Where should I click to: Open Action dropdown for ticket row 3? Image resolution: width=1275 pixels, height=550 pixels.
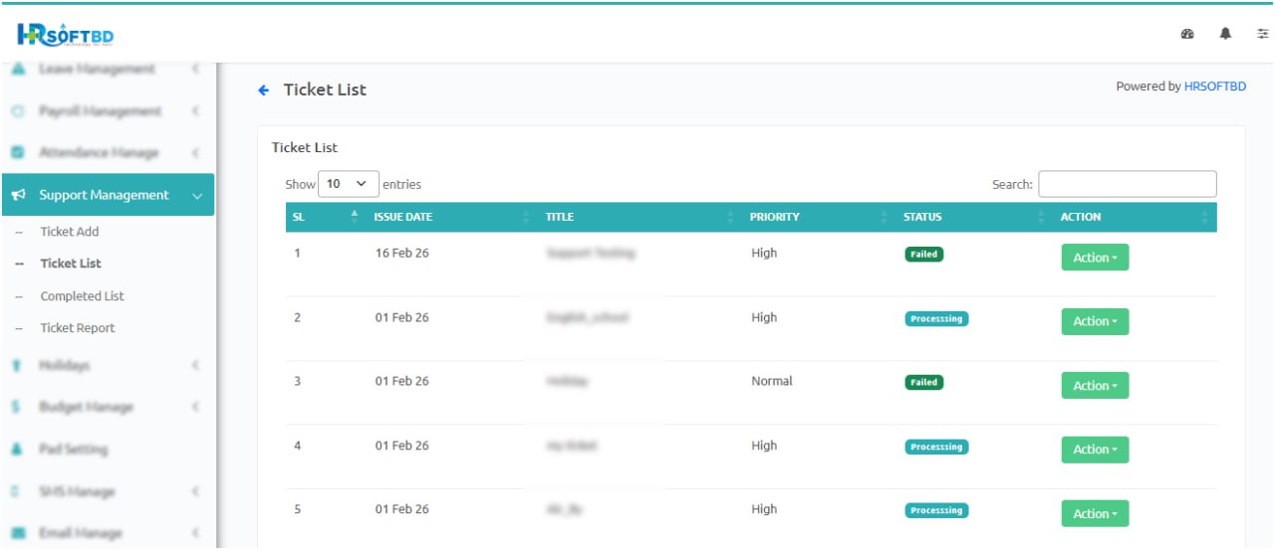1095,386
